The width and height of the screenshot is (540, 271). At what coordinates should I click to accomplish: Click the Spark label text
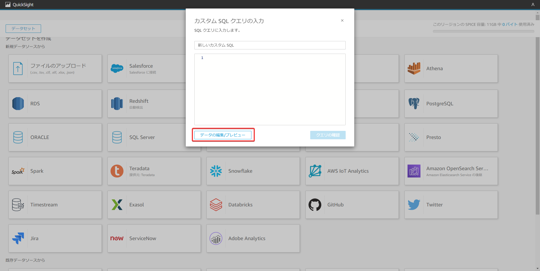pos(37,171)
